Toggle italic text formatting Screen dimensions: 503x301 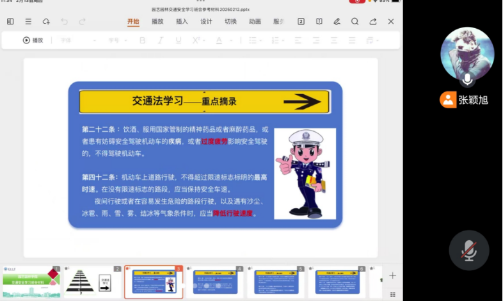pyautogui.click(x=161, y=40)
